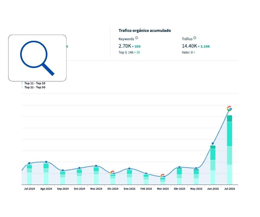This screenshot has height=217, width=260.
Task: Click the Top 3: 146 keyword count
Action: pyautogui.click(x=126, y=52)
